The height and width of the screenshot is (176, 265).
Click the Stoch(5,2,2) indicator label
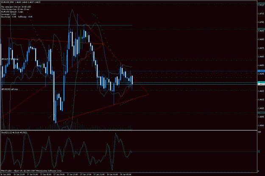tap(14, 132)
